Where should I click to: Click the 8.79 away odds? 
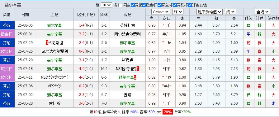click(234, 95)
